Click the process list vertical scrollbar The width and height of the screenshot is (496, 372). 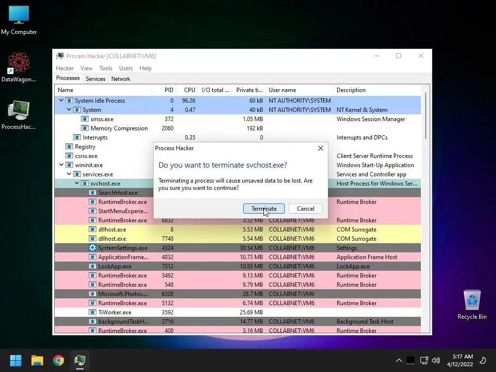point(425,116)
